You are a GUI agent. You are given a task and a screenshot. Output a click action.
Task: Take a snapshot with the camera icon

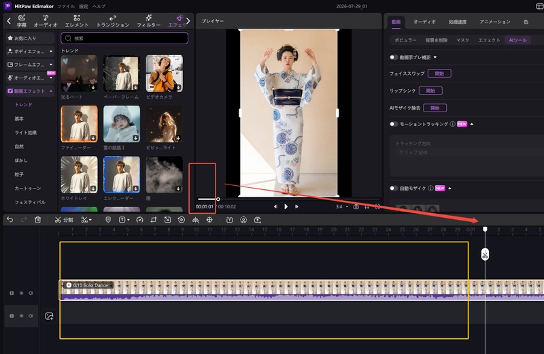pyautogui.click(x=356, y=207)
